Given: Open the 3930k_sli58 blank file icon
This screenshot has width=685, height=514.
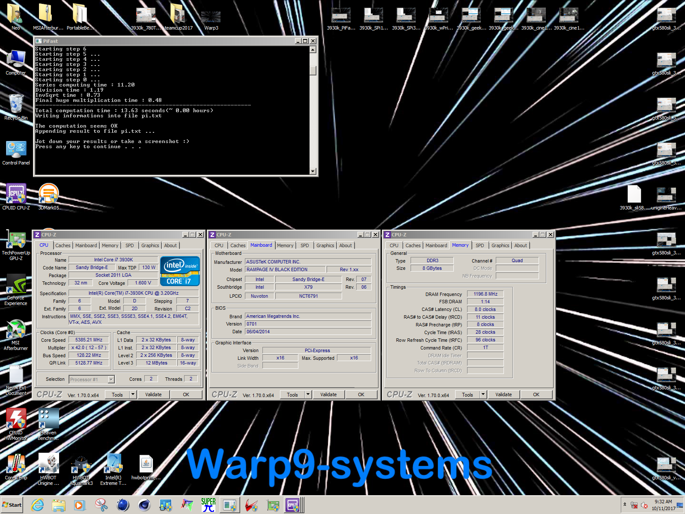Looking at the screenshot, I should coord(634,197).
